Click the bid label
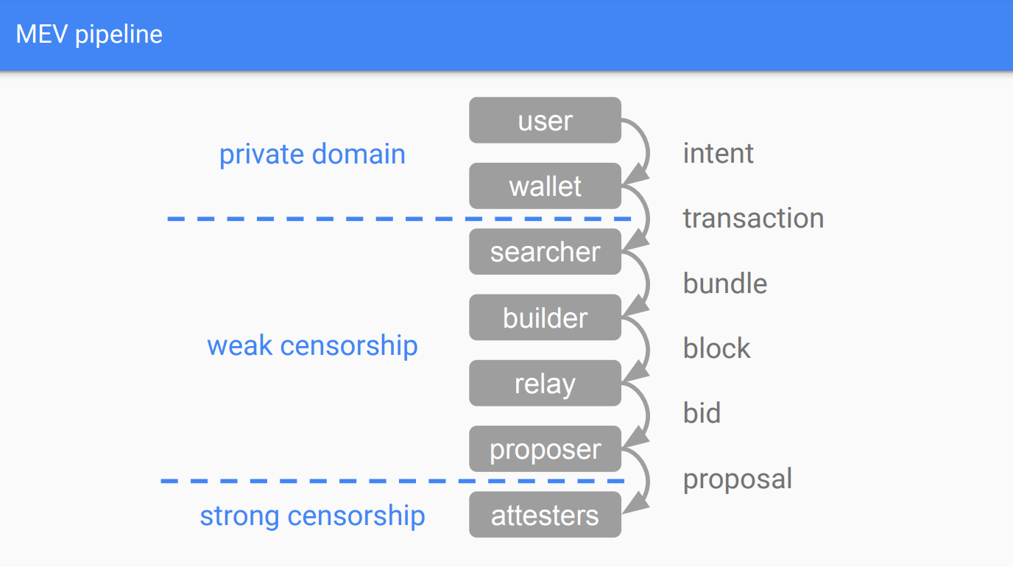Image resolution: width=1013 pixels, height=567 pixels. pyautogui.click(x=702, y=413)
